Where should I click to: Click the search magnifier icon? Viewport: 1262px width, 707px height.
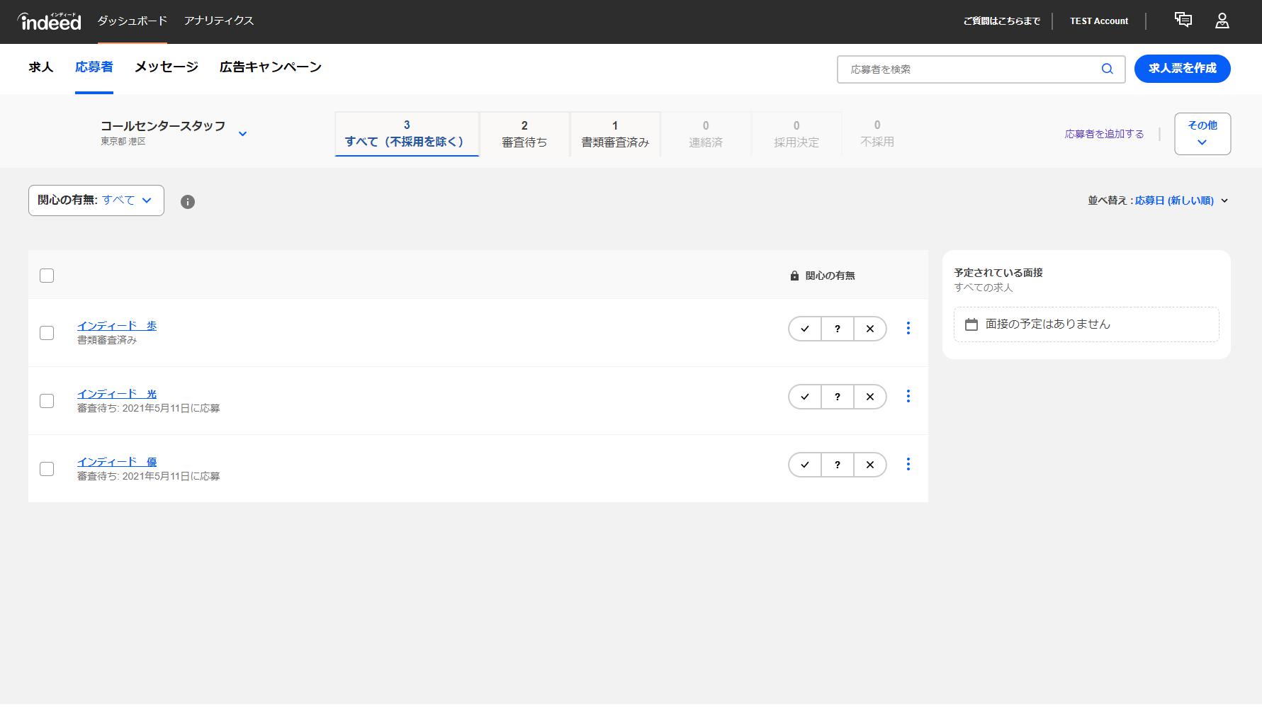pos(1107,69)
